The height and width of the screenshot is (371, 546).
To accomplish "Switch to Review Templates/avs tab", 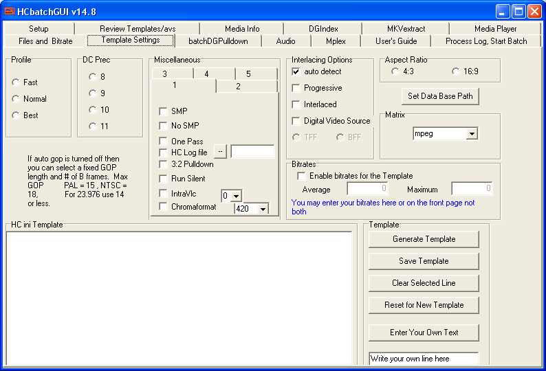I will [138, 29].
